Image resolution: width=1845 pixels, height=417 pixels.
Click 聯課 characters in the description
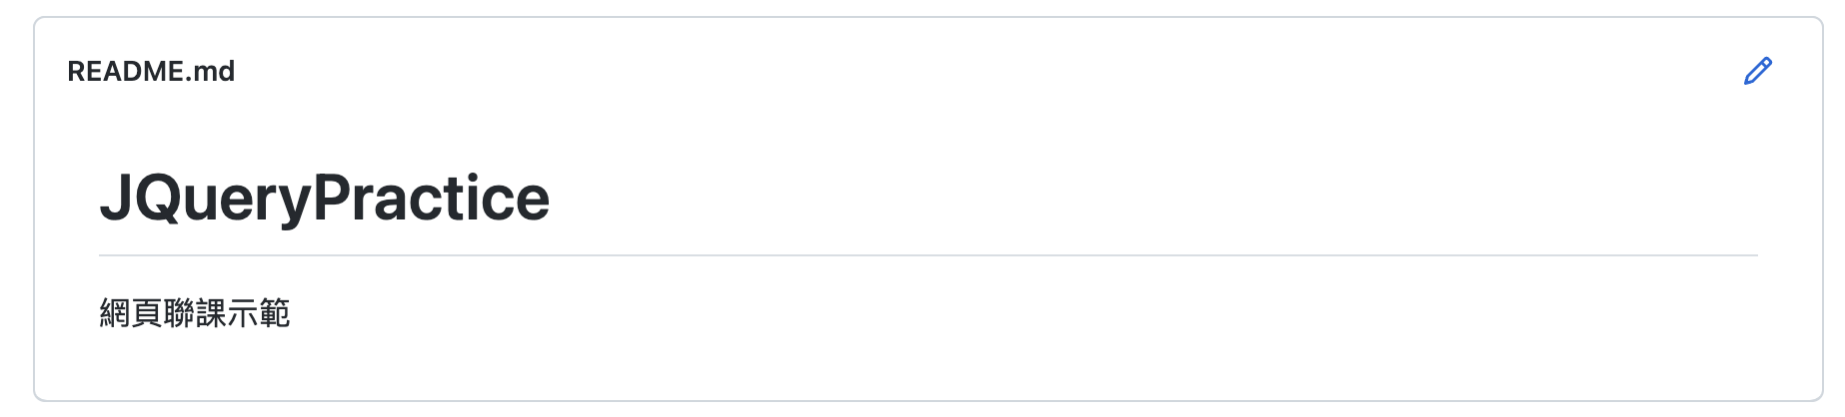195,313
